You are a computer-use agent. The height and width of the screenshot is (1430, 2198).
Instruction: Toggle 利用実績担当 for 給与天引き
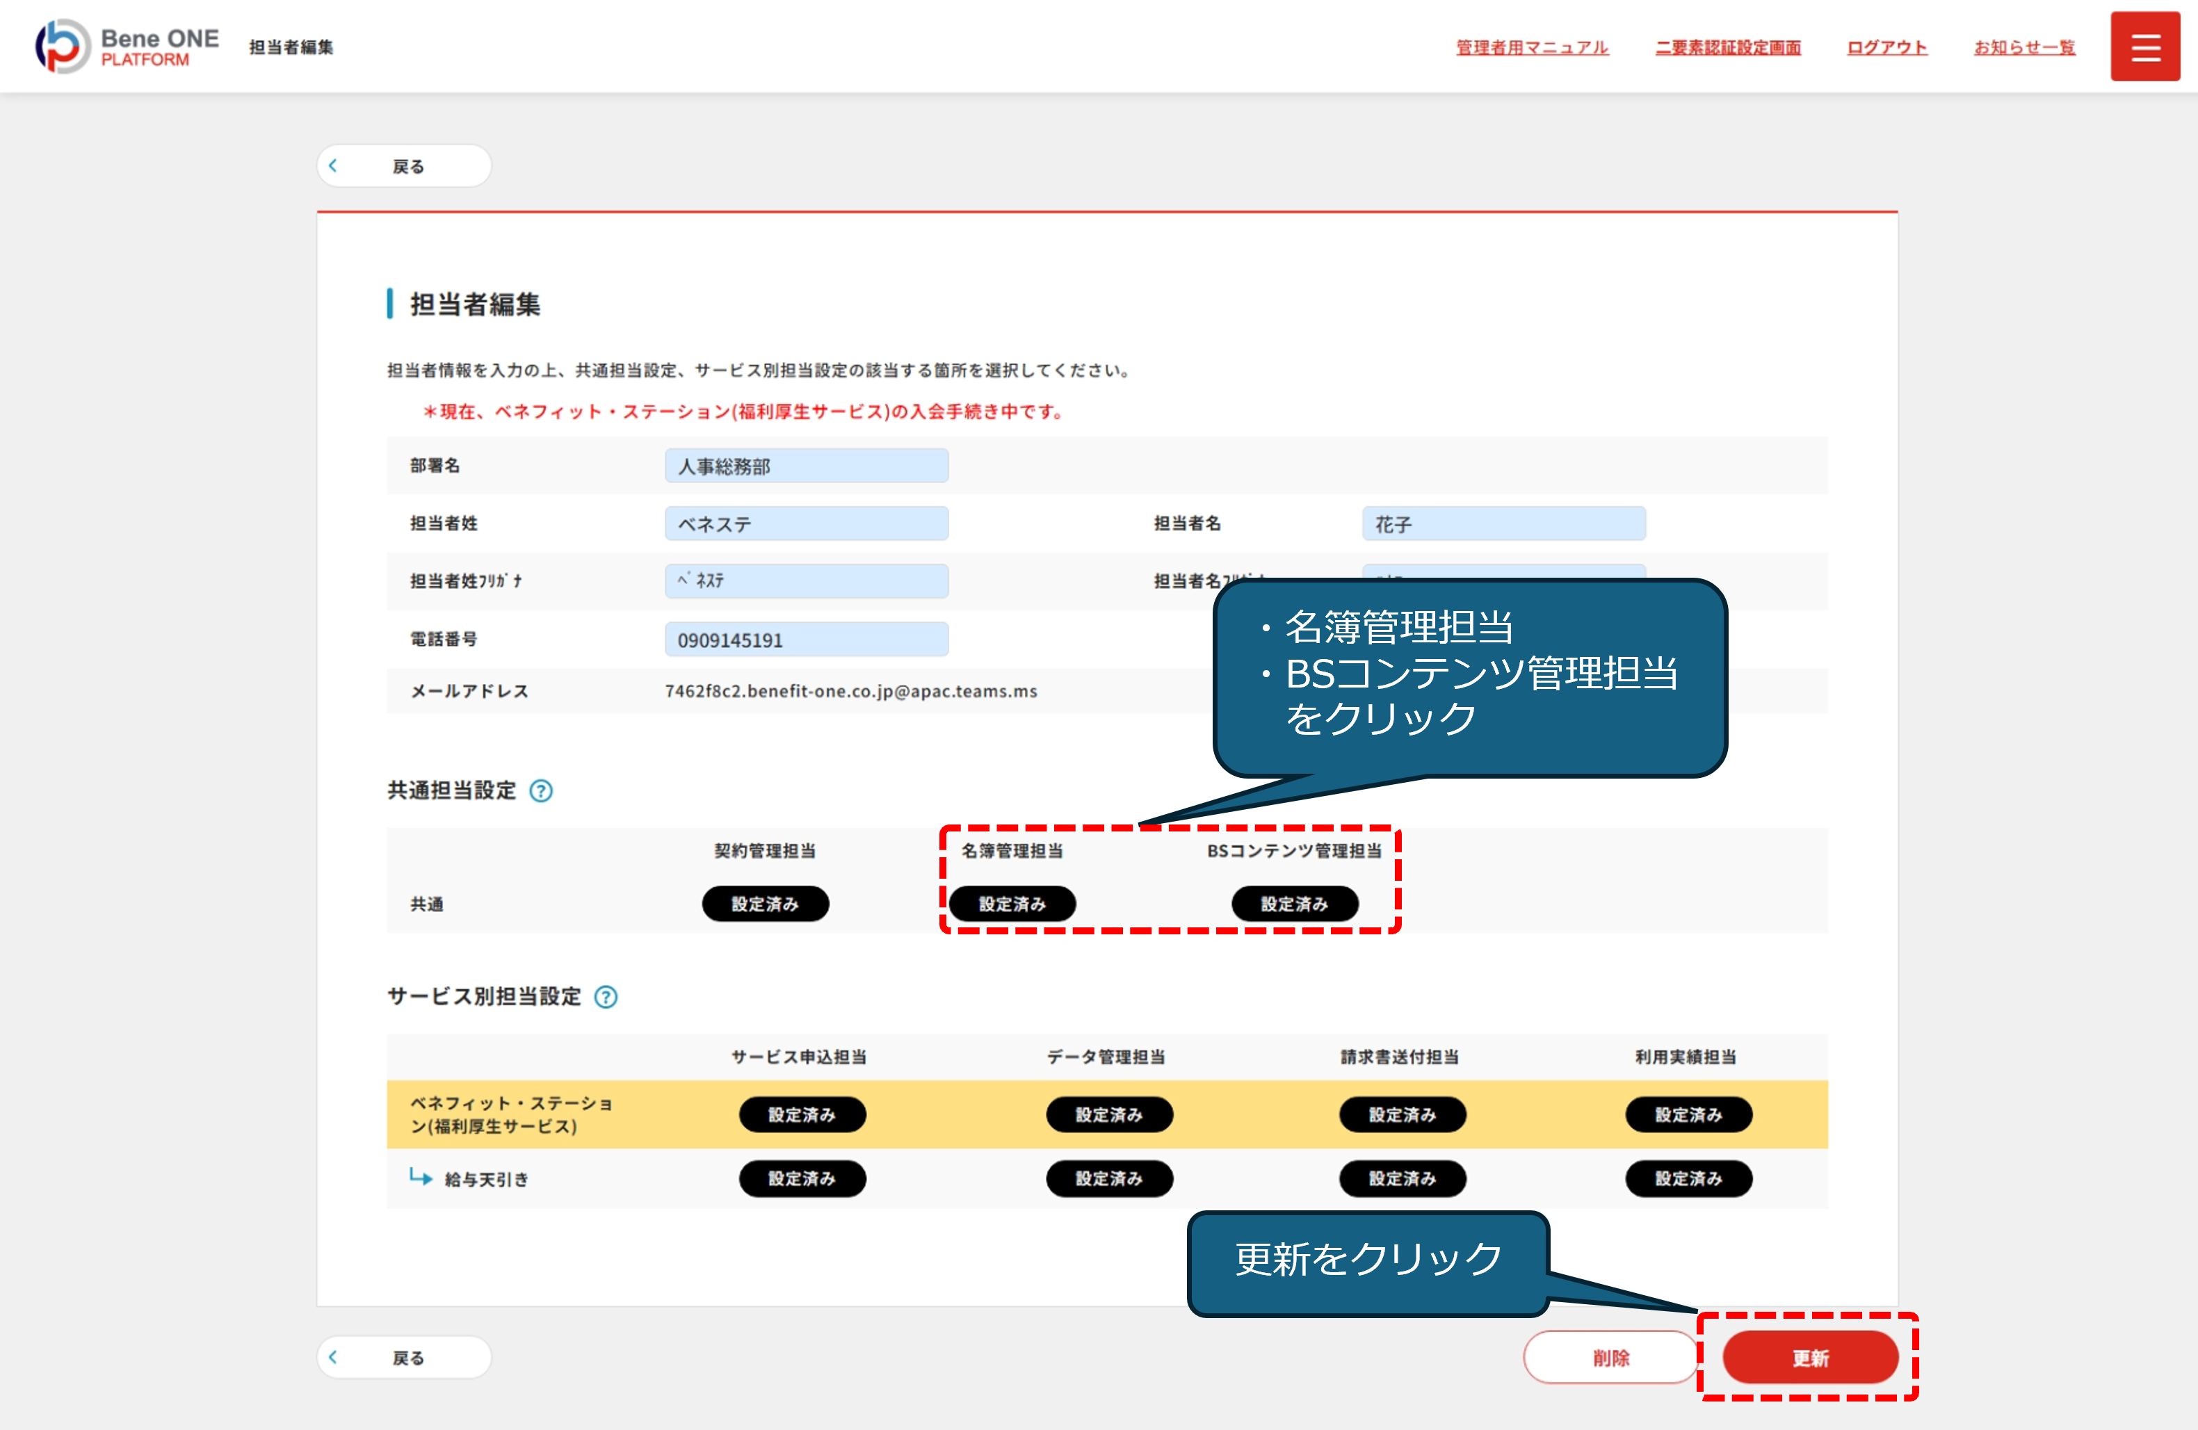[x=1689, y=1179]
